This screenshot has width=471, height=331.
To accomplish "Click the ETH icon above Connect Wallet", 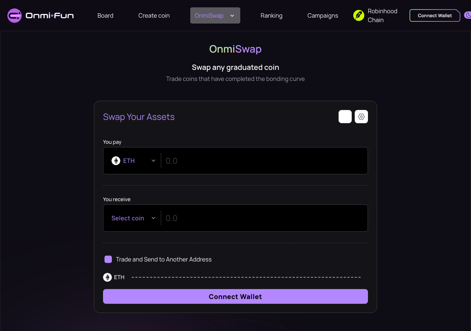I will click(107, 277).
